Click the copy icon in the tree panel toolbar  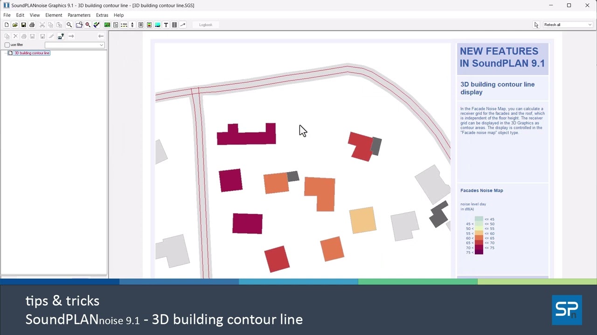[x=7, y=36]
